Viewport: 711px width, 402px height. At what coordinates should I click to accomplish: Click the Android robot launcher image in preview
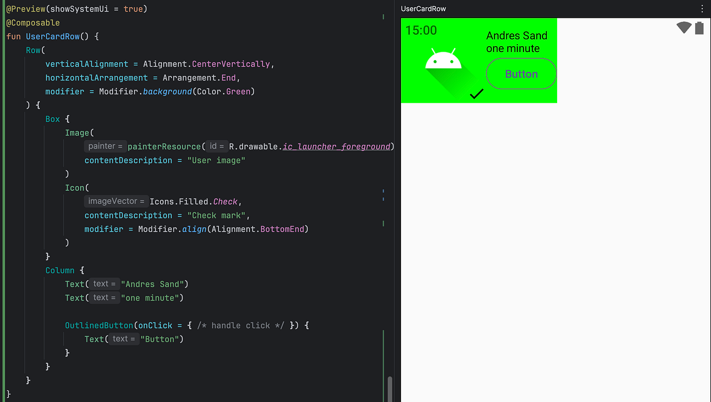443,61
